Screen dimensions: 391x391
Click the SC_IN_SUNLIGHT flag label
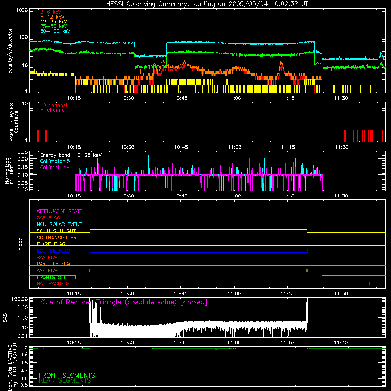point(56,231)
